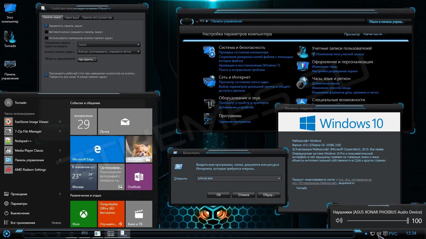Open Учетные записи пользователей category icon

[x=302, y=52]
